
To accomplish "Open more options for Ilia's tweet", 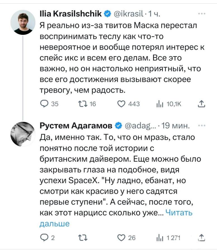I will pyautogui.click(x=201, y=13).
